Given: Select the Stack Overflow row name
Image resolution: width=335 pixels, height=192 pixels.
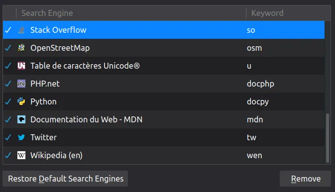Looking at the screenshot, I should pos(58,30).
